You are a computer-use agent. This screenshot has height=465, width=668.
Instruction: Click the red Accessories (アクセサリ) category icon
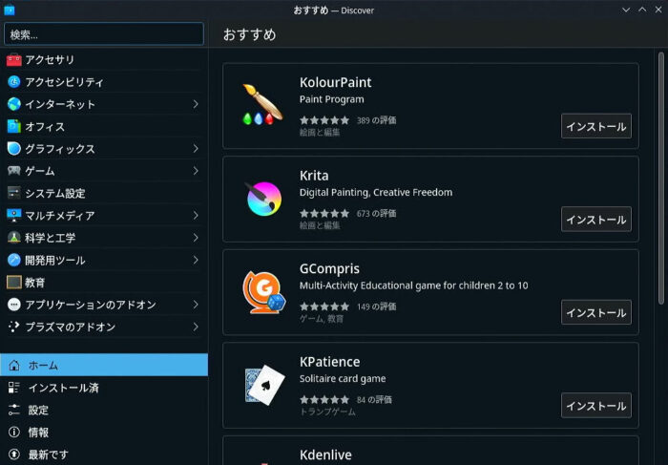(13, 59)
